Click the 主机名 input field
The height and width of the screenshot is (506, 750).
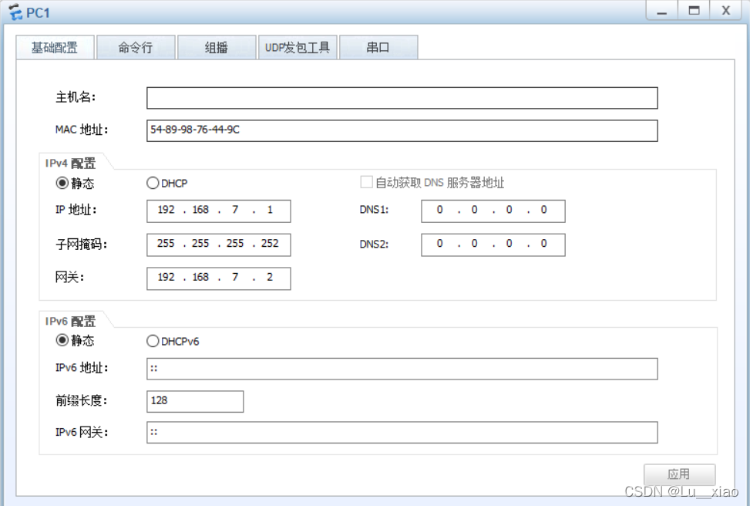point(402,98)
